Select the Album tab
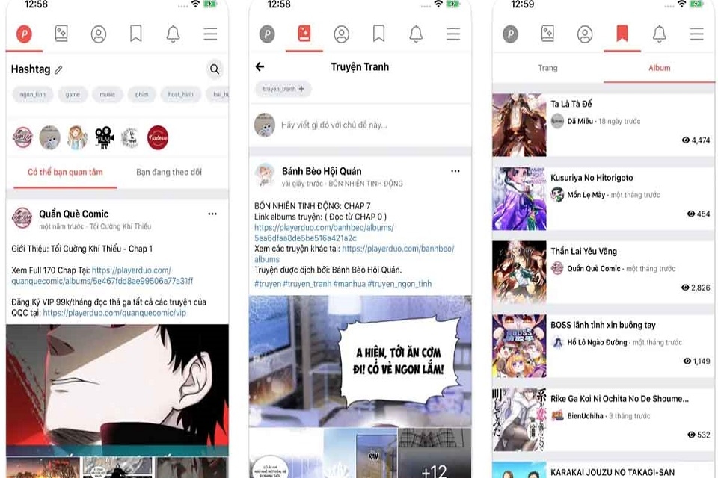Viewport: 718px width, 478px height. [x=660, y=68]
